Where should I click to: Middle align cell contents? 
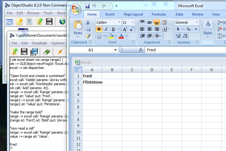click(150, 22)
